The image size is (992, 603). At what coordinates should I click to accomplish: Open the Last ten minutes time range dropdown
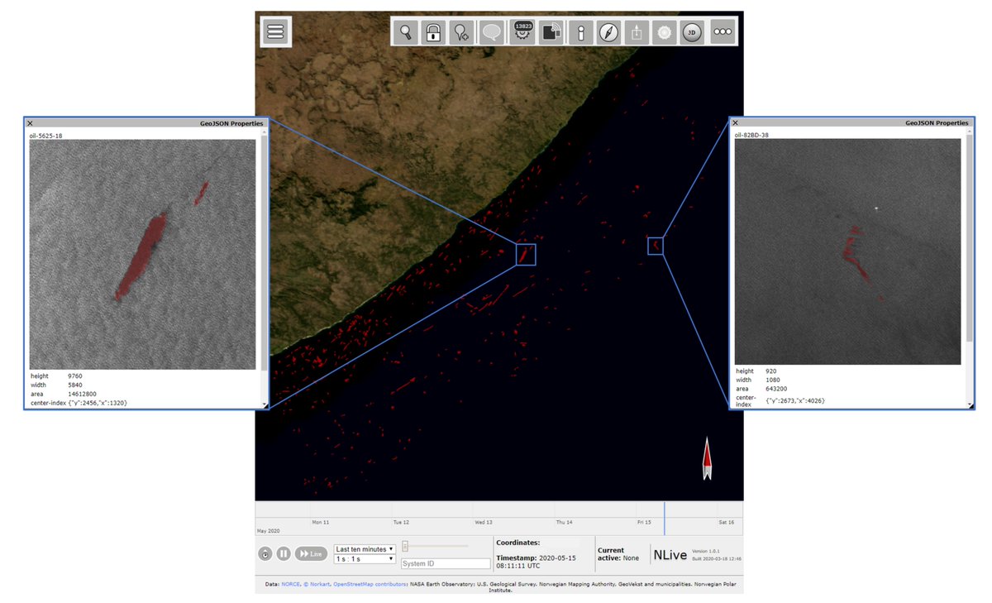coord(365,548)
